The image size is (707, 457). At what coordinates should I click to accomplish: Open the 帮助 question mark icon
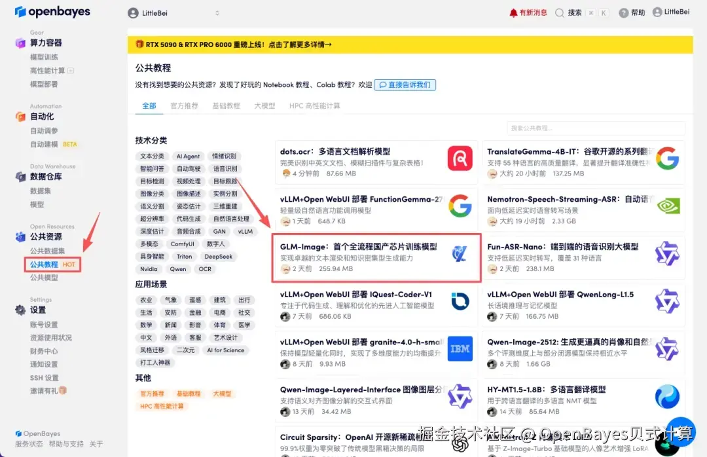coord(624,12)
